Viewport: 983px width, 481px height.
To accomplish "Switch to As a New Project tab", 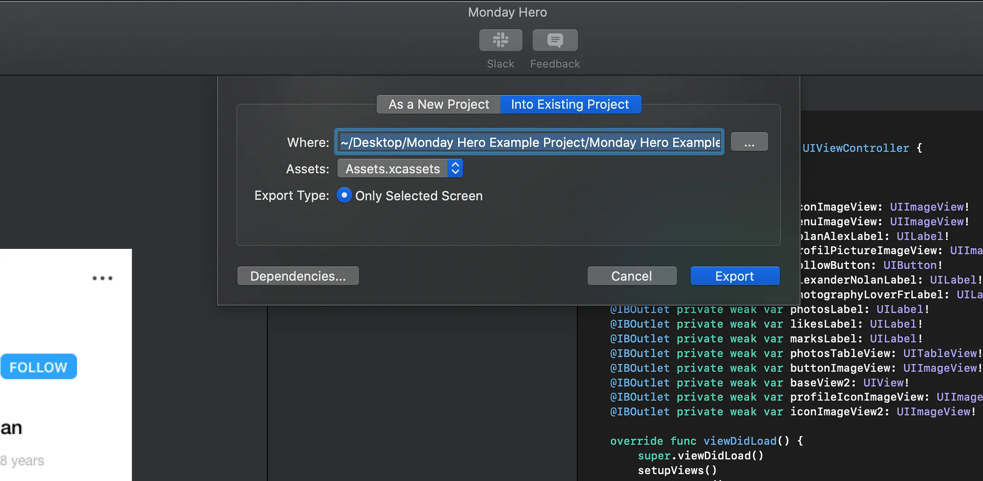I will pos(438,105).
